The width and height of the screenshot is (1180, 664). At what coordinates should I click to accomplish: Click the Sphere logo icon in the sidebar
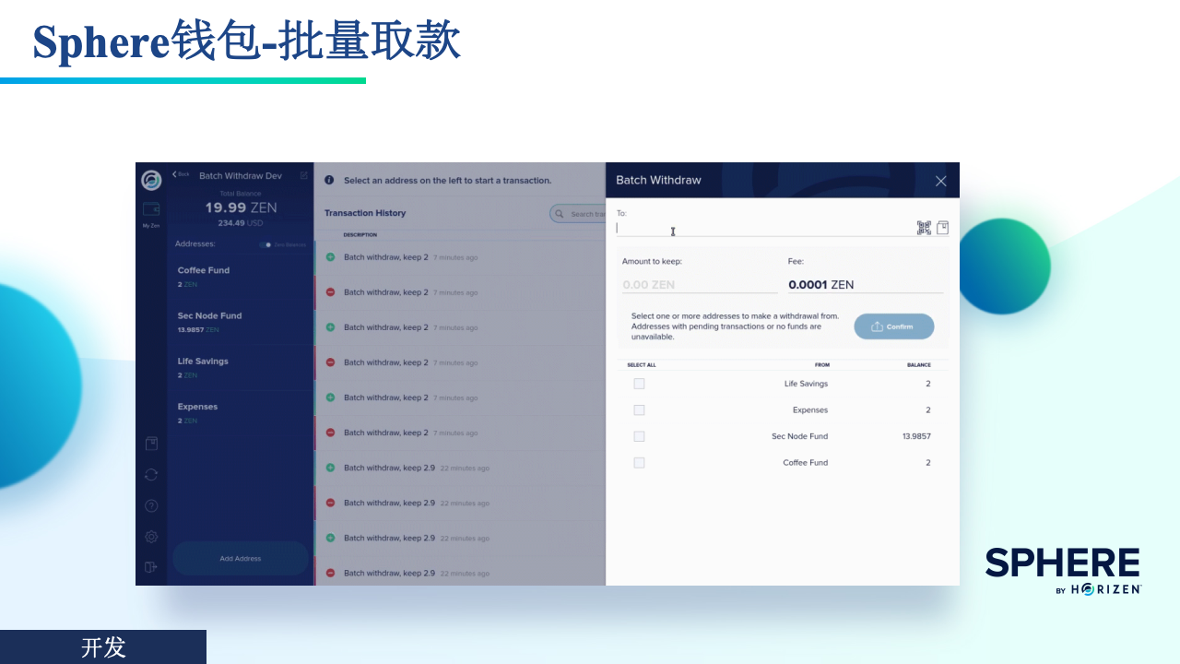[151, 180]
